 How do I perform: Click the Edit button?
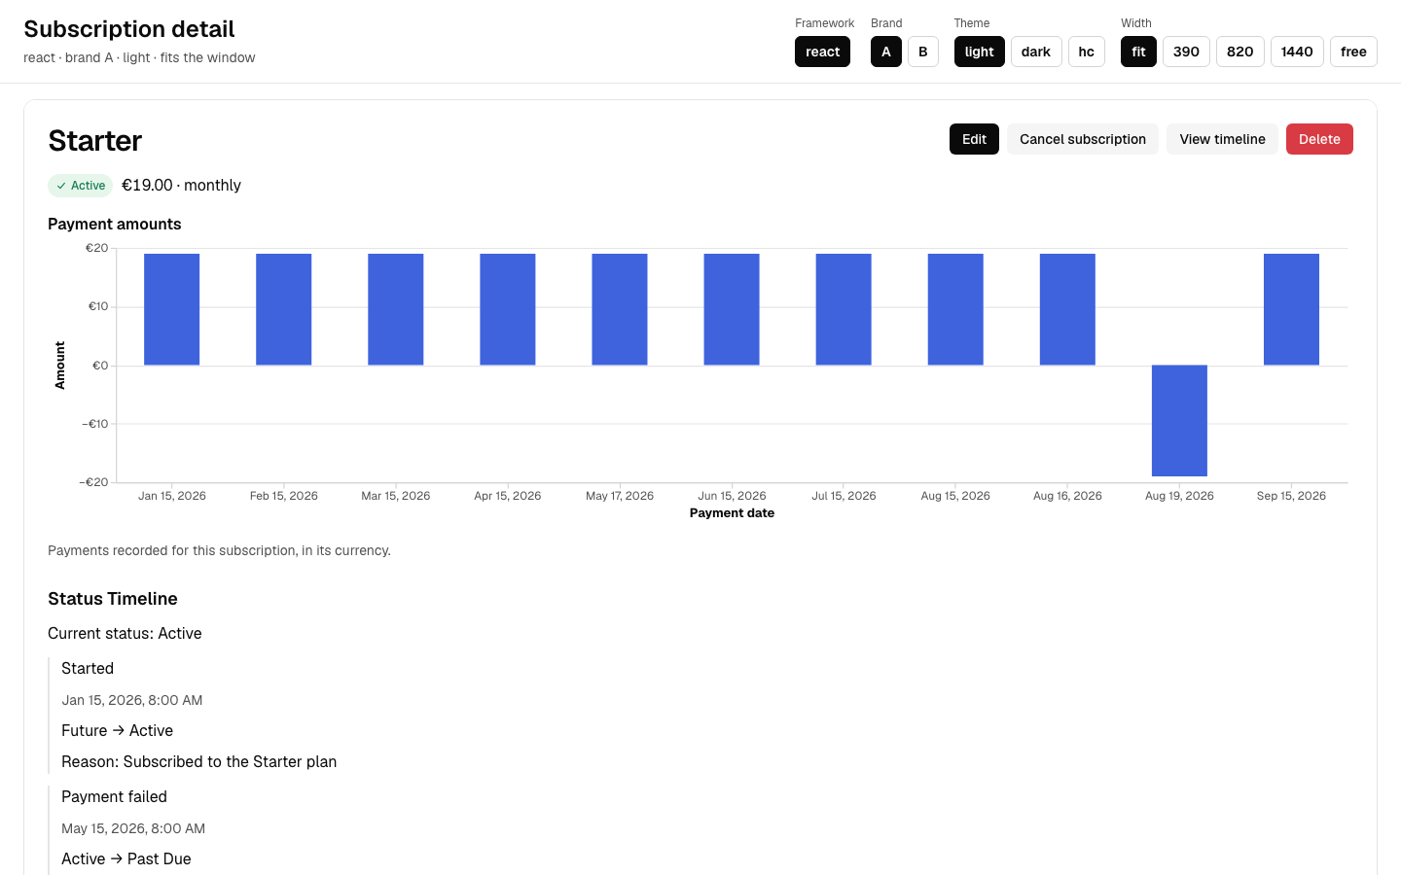(x=974, y=139)
